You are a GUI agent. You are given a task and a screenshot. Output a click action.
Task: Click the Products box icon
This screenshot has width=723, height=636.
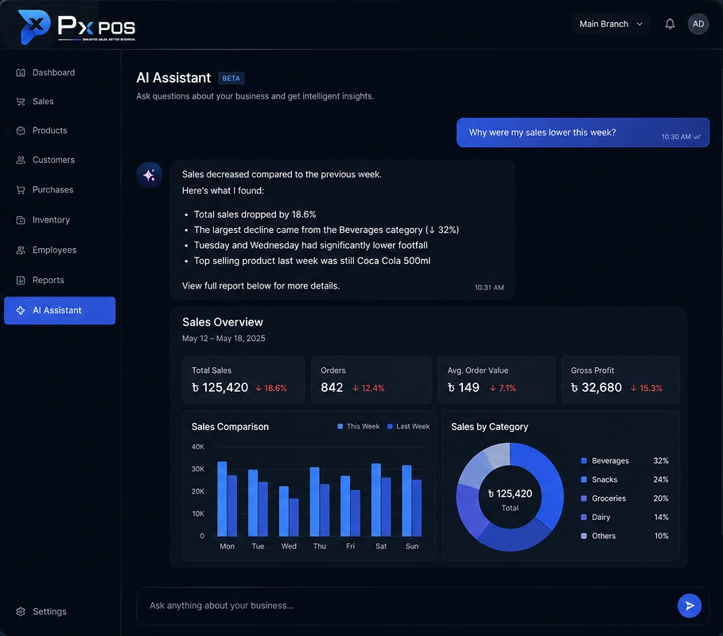21,131
